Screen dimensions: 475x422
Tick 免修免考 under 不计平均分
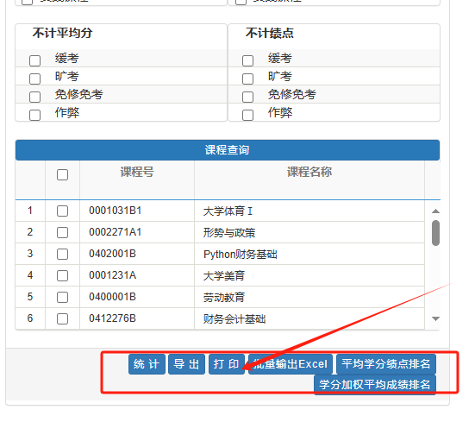pos(34,97)
